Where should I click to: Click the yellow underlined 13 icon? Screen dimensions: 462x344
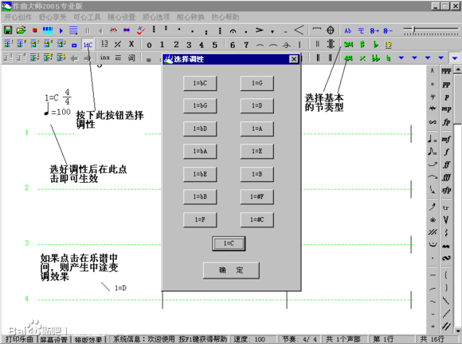388,45
